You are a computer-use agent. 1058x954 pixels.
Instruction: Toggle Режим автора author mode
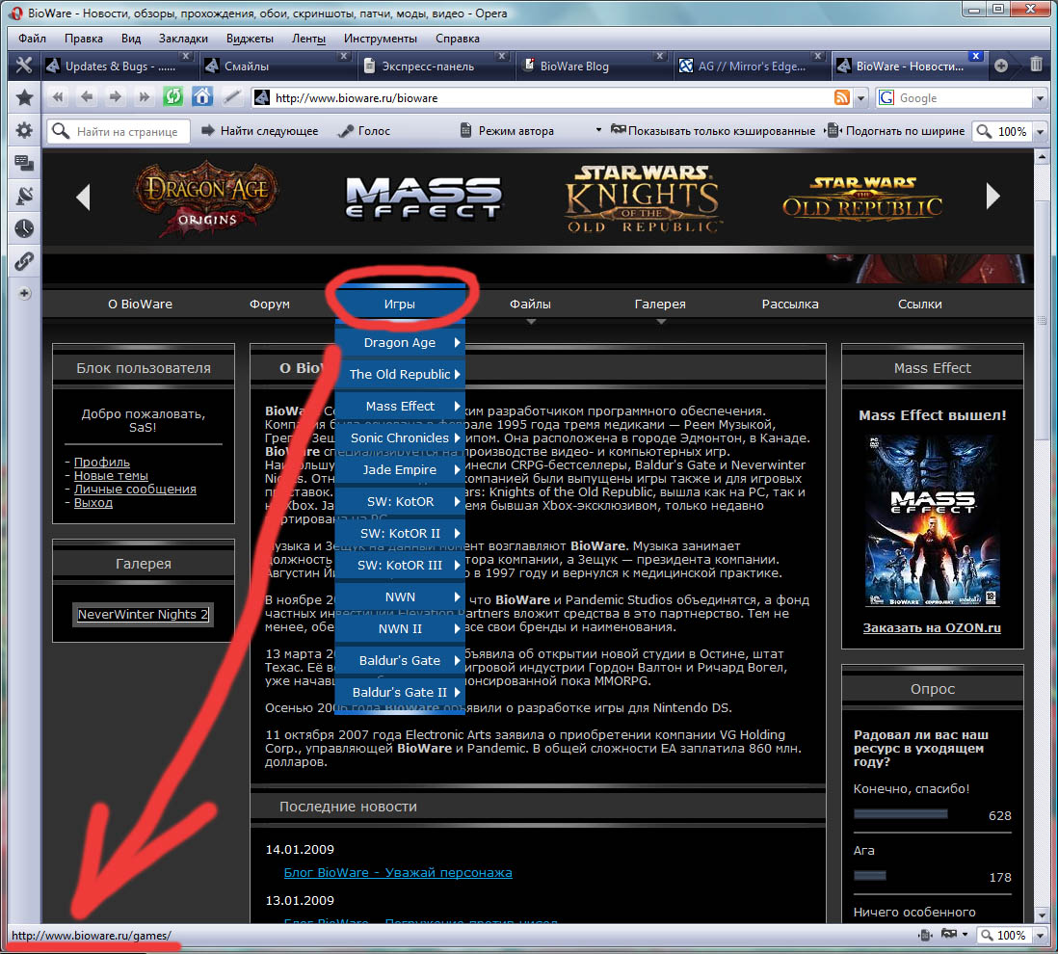(508, 131)
